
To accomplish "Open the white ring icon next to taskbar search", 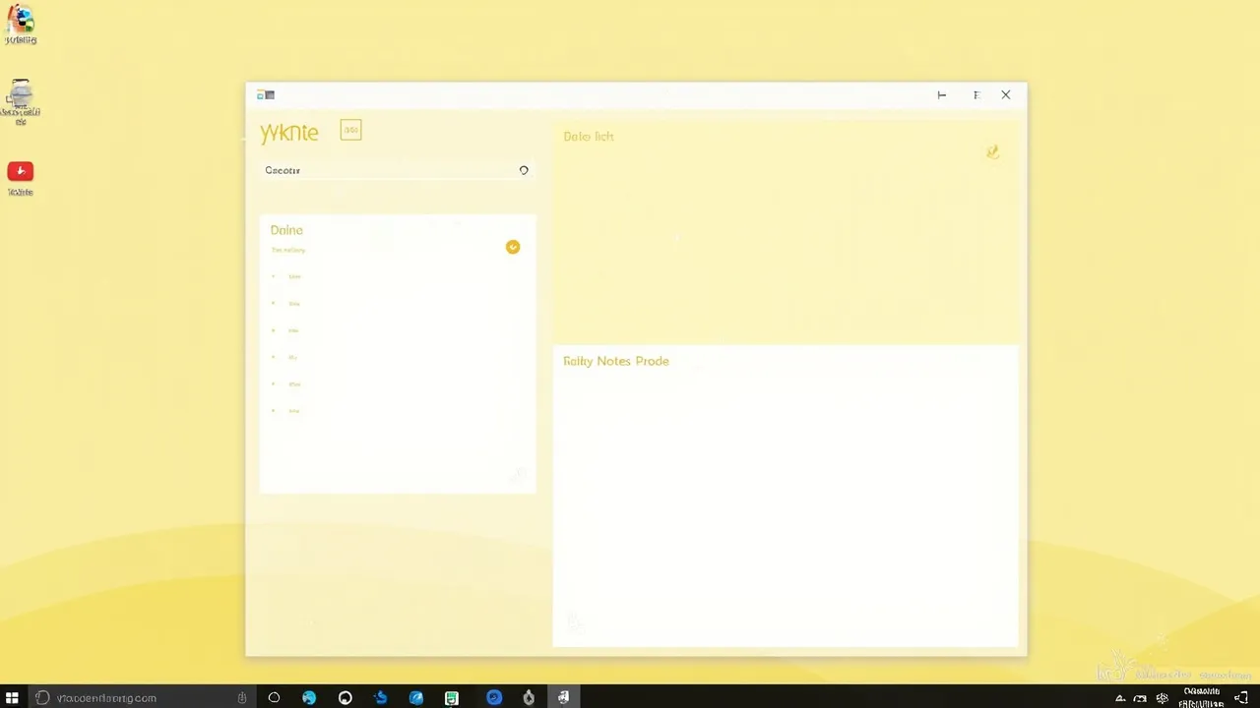I will (275, 698).
